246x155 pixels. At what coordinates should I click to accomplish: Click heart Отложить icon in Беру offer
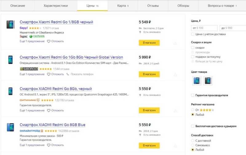[x=49, y=41]
